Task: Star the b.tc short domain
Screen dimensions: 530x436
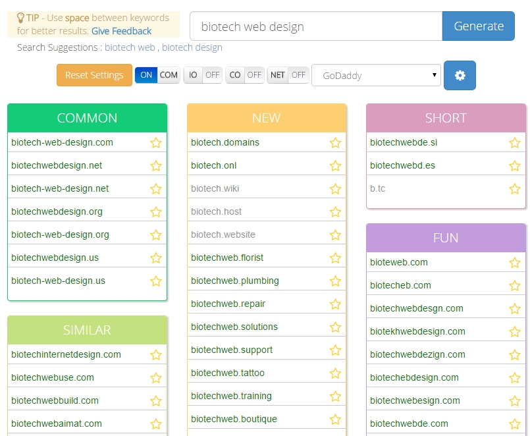Action: point(515,189)
